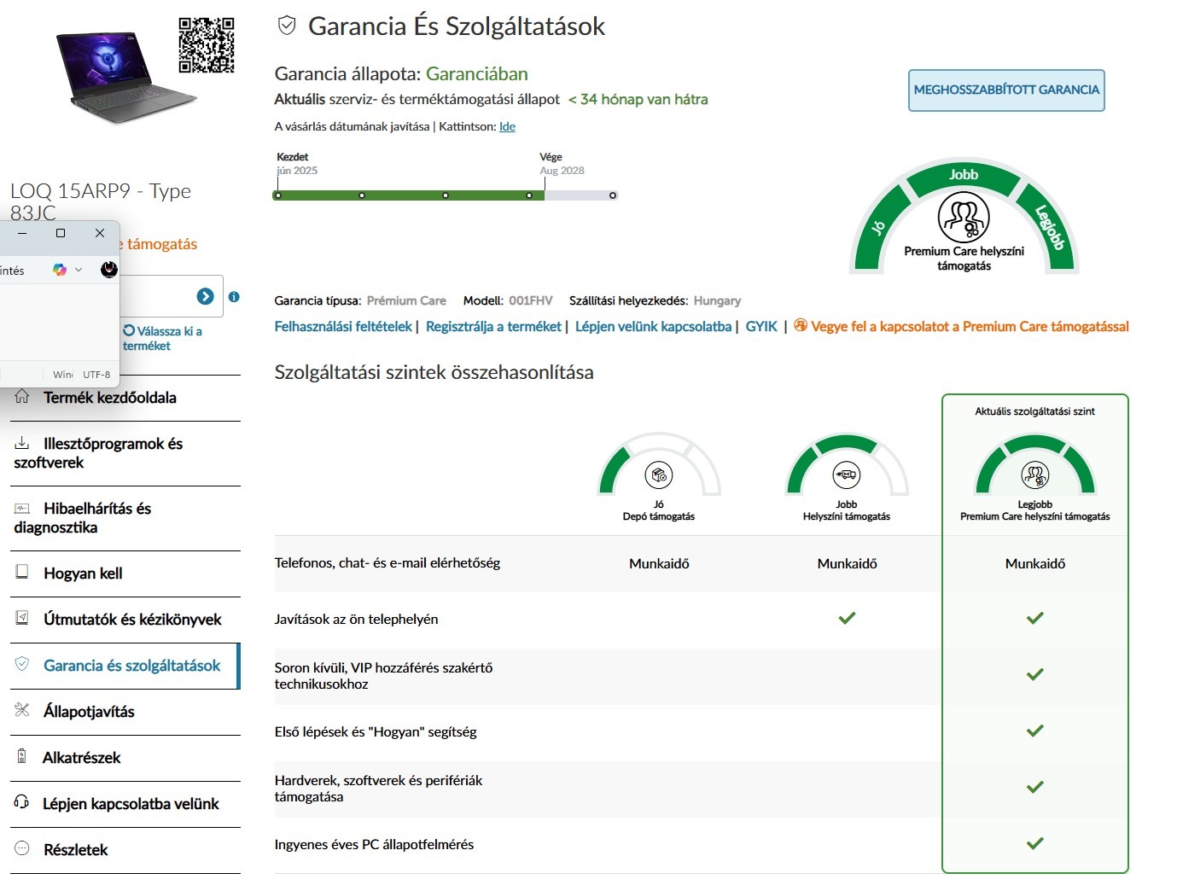
Task: Click Javítások az ön telephelyén row label
Action: coord(356,620)
